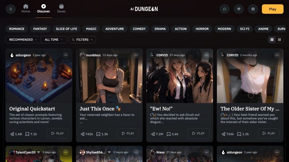Filter by ADVENTURE tag

click(115, 29)
